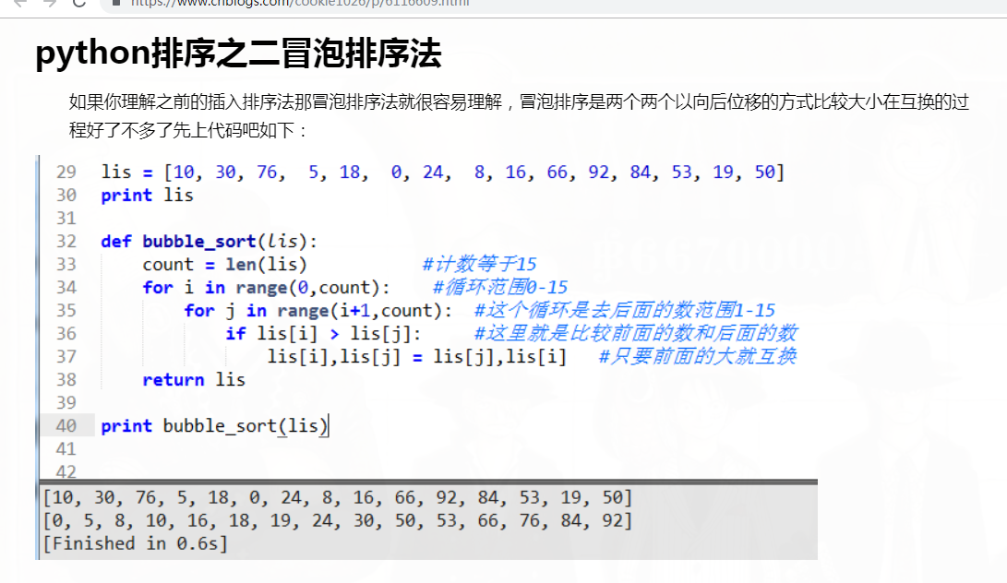1007x583 pixels.
Task: Click the "print lis" statement on line 30
Action: (147, 196)
